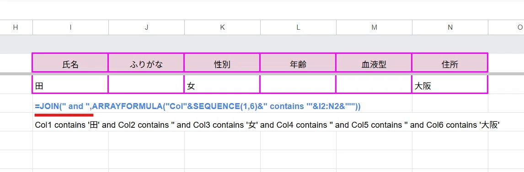Viewport: 524px width, 172px height.
Task: Click the ふりがな header cell
Action: (146, 63)
